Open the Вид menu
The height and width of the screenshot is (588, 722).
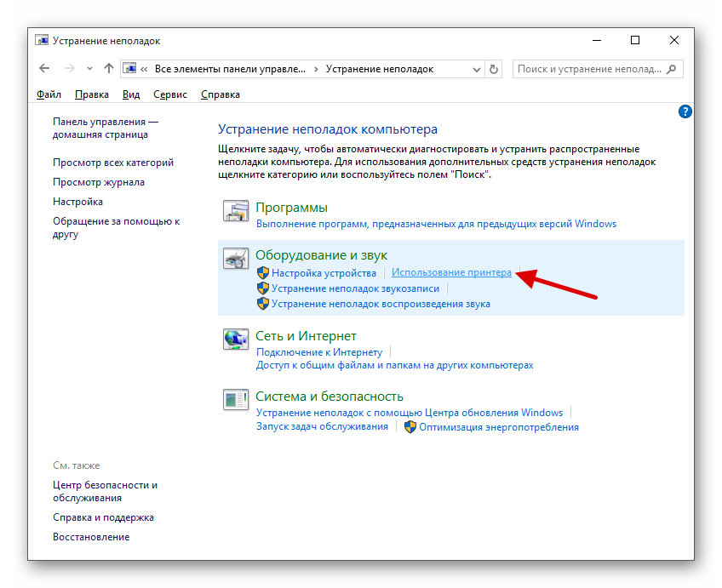[130, 94]
